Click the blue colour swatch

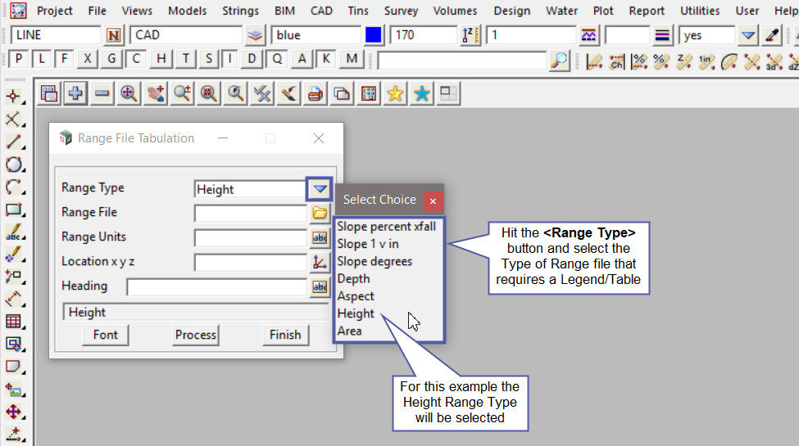374,35
